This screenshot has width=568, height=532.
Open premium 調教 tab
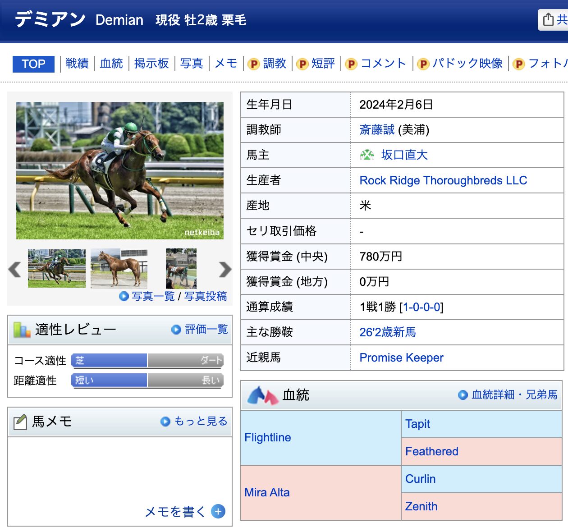click(x=275, y=63)
